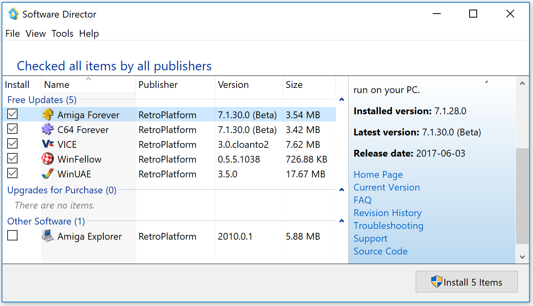533x306 pixels.
Task: Click the details pane scrollbar thumb
Action: click(x=522, y=196)
